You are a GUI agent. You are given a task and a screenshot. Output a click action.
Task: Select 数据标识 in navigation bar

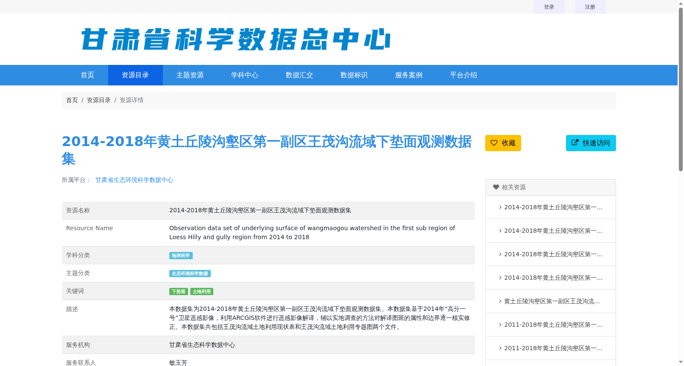pos(354,75)
